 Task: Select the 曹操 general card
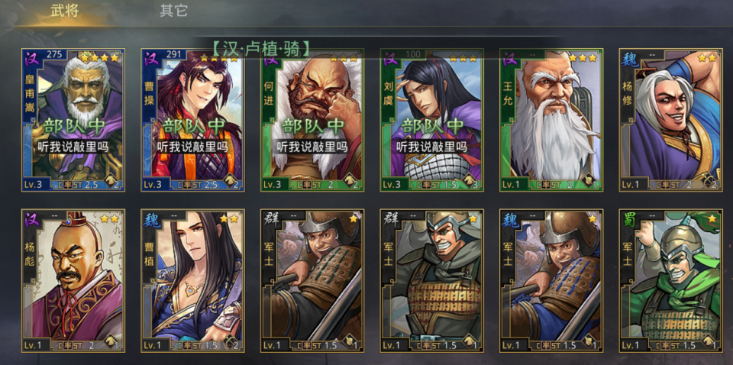[192, 120]
